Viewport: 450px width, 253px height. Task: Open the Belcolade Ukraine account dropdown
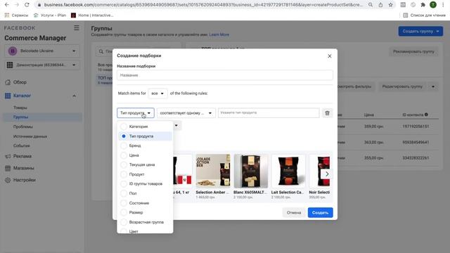42,51
